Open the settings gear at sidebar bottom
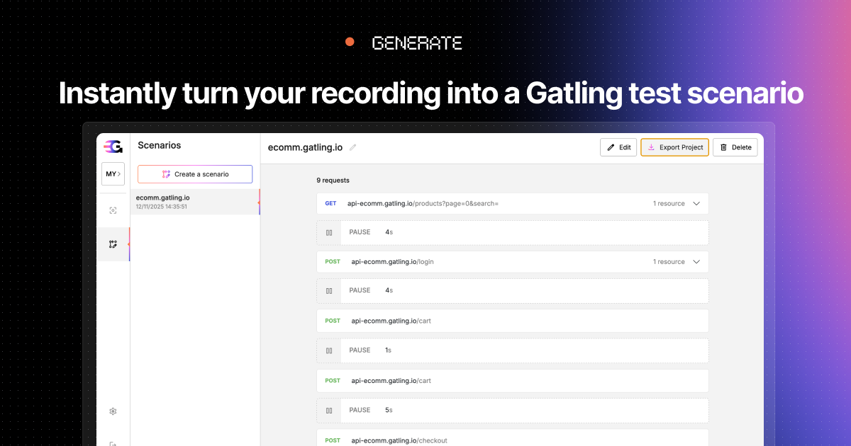Viewport: 851px width, 446px height. 113,411
